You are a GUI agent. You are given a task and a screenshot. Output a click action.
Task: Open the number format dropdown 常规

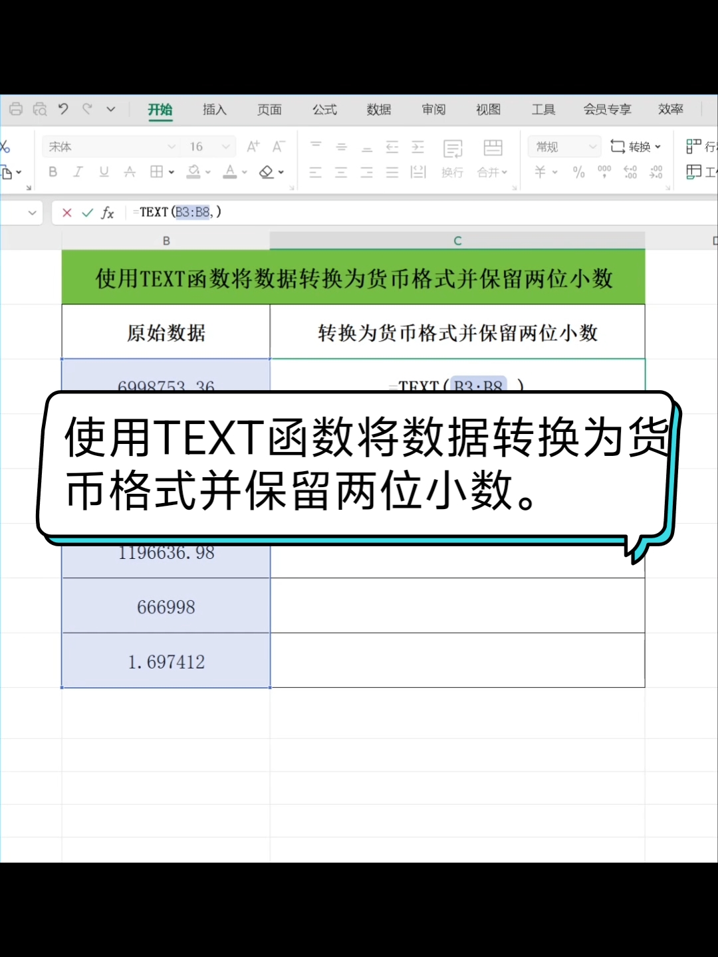(564, 147)
